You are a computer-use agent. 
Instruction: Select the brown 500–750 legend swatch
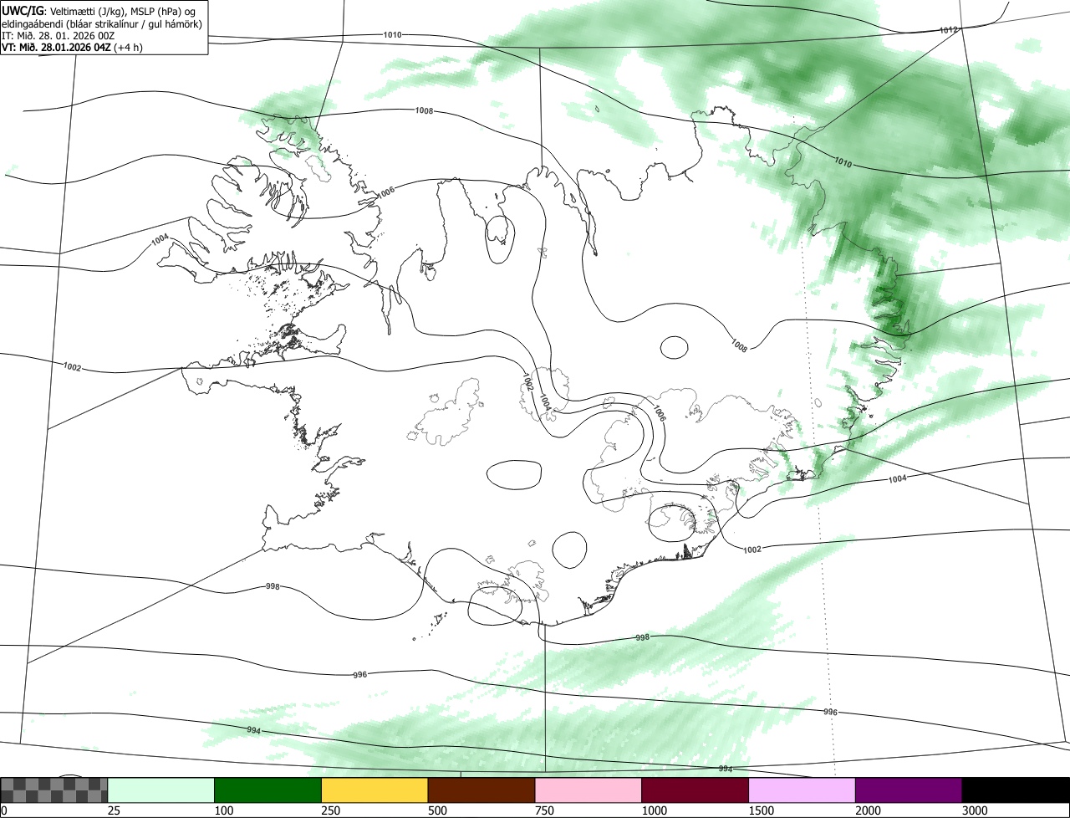481,790
